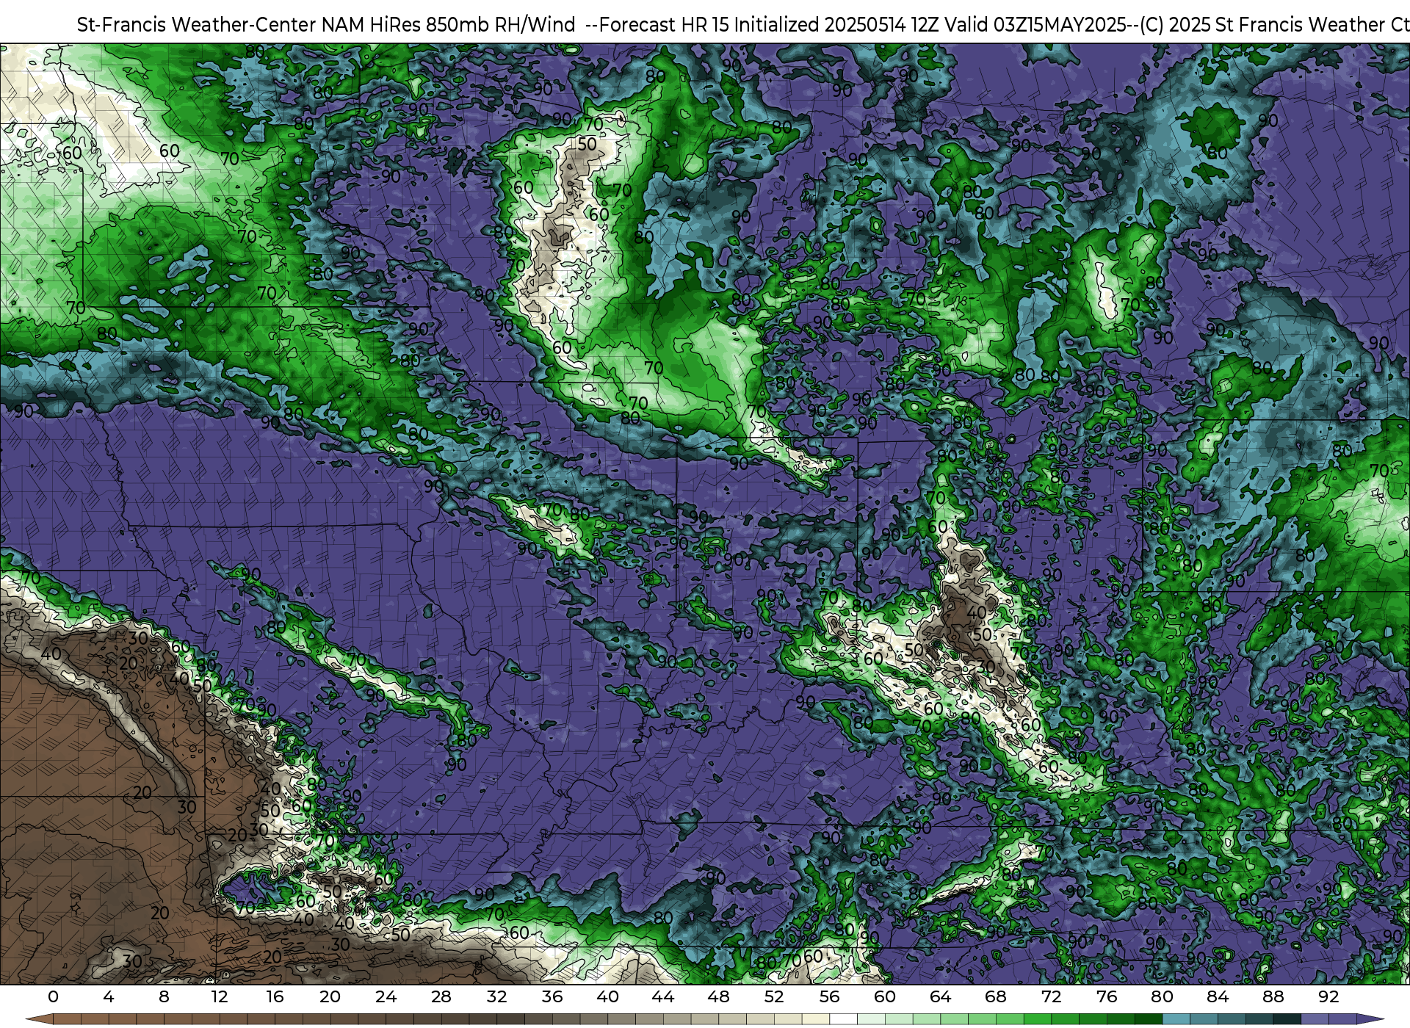This screenshot has height=1028, width=1410.
Task: Select the colorbar tick label "4"
Action: tap(109, 996)
